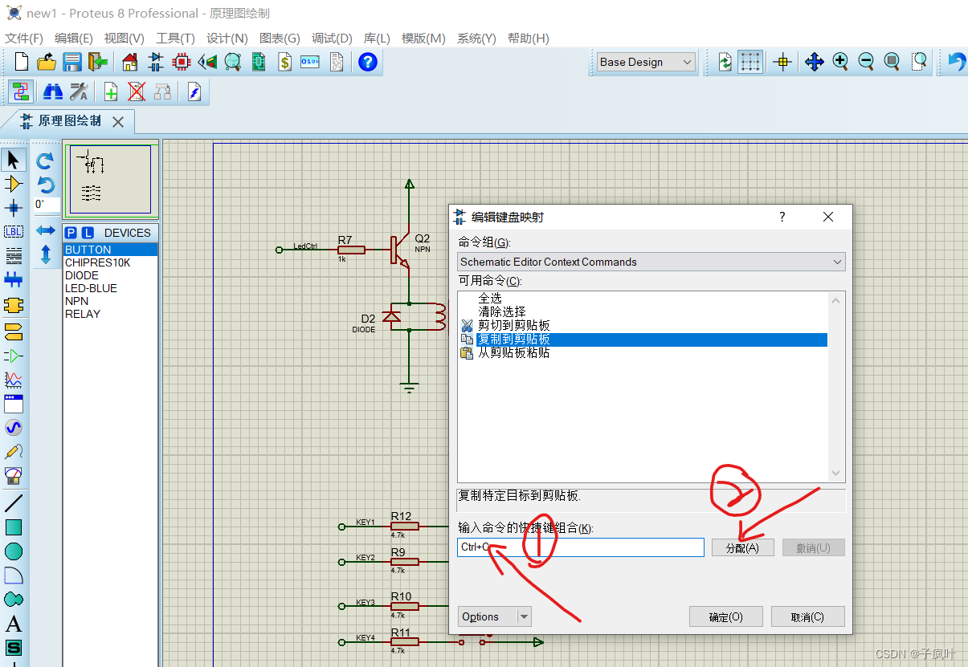The height and width of the screenshot is (667, 968).
Task: Open the 3D Visualizer icon
Action: pos(207,62)
